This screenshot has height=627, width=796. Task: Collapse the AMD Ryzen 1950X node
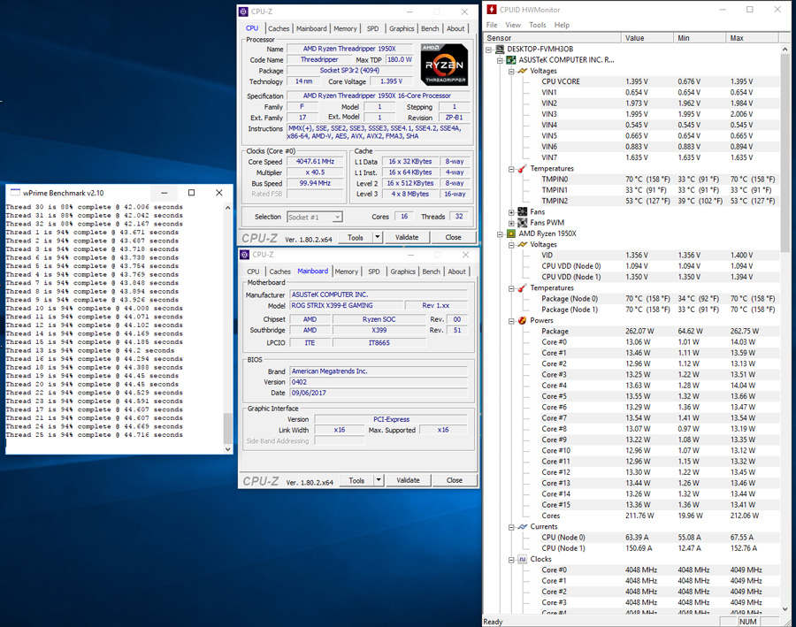coord(500,234)
